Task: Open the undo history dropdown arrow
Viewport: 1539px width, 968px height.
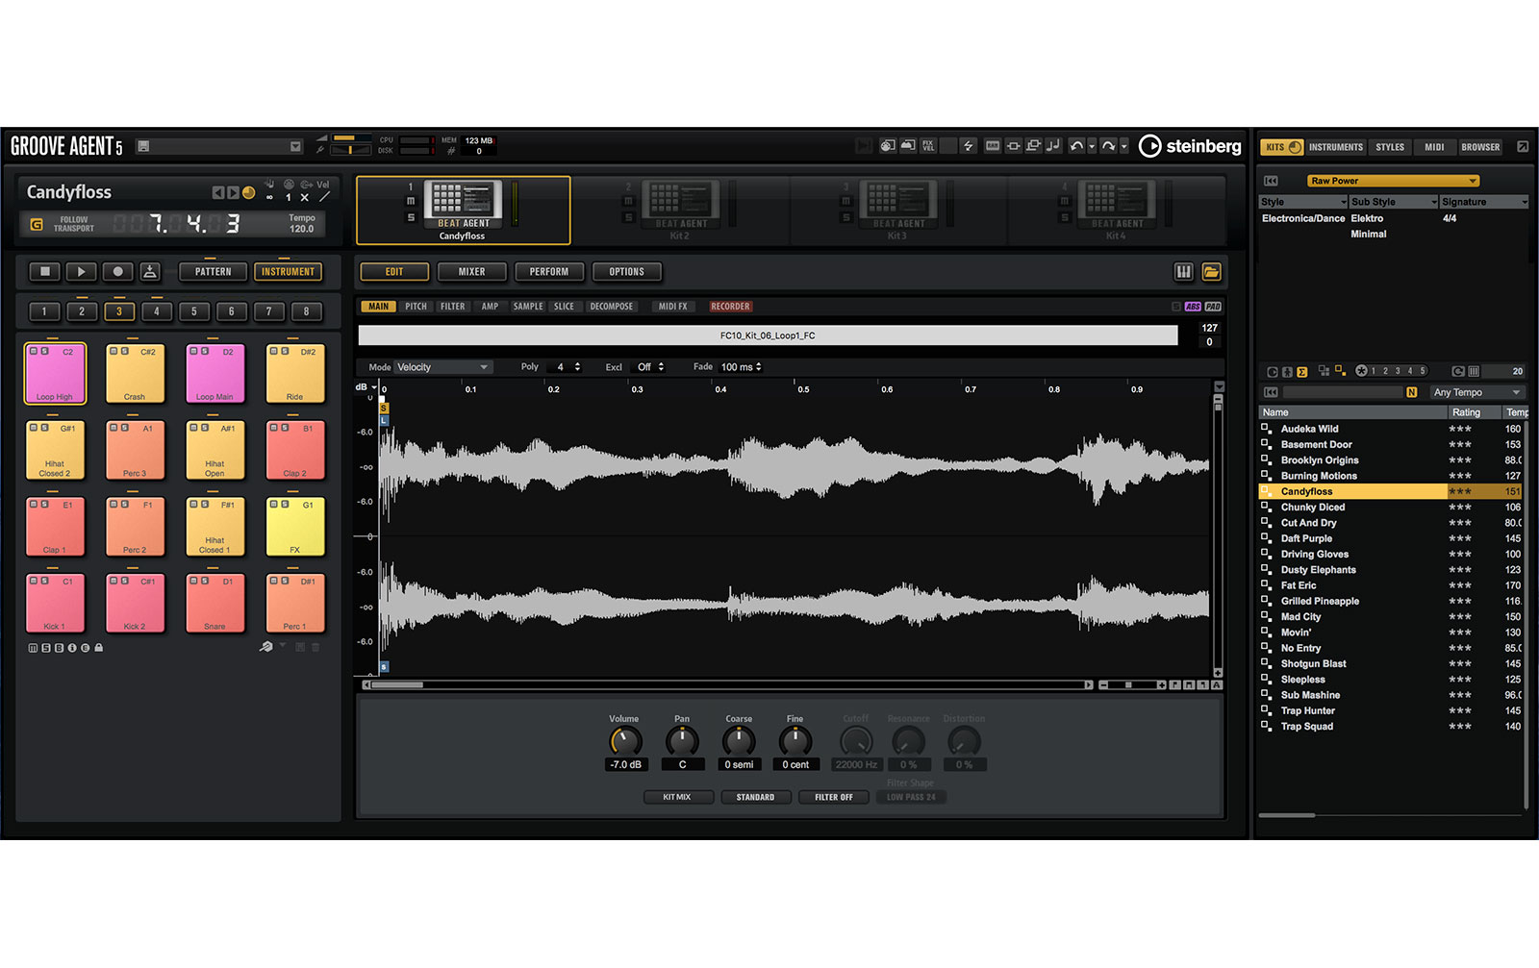Action: (x=1092, y=147)
